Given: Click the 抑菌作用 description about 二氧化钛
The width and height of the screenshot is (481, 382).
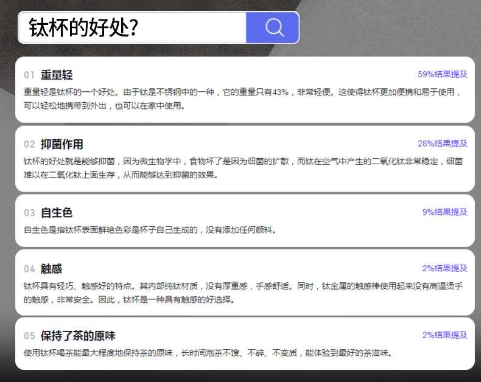Looking at the screenshot, I should pos(243,168).
